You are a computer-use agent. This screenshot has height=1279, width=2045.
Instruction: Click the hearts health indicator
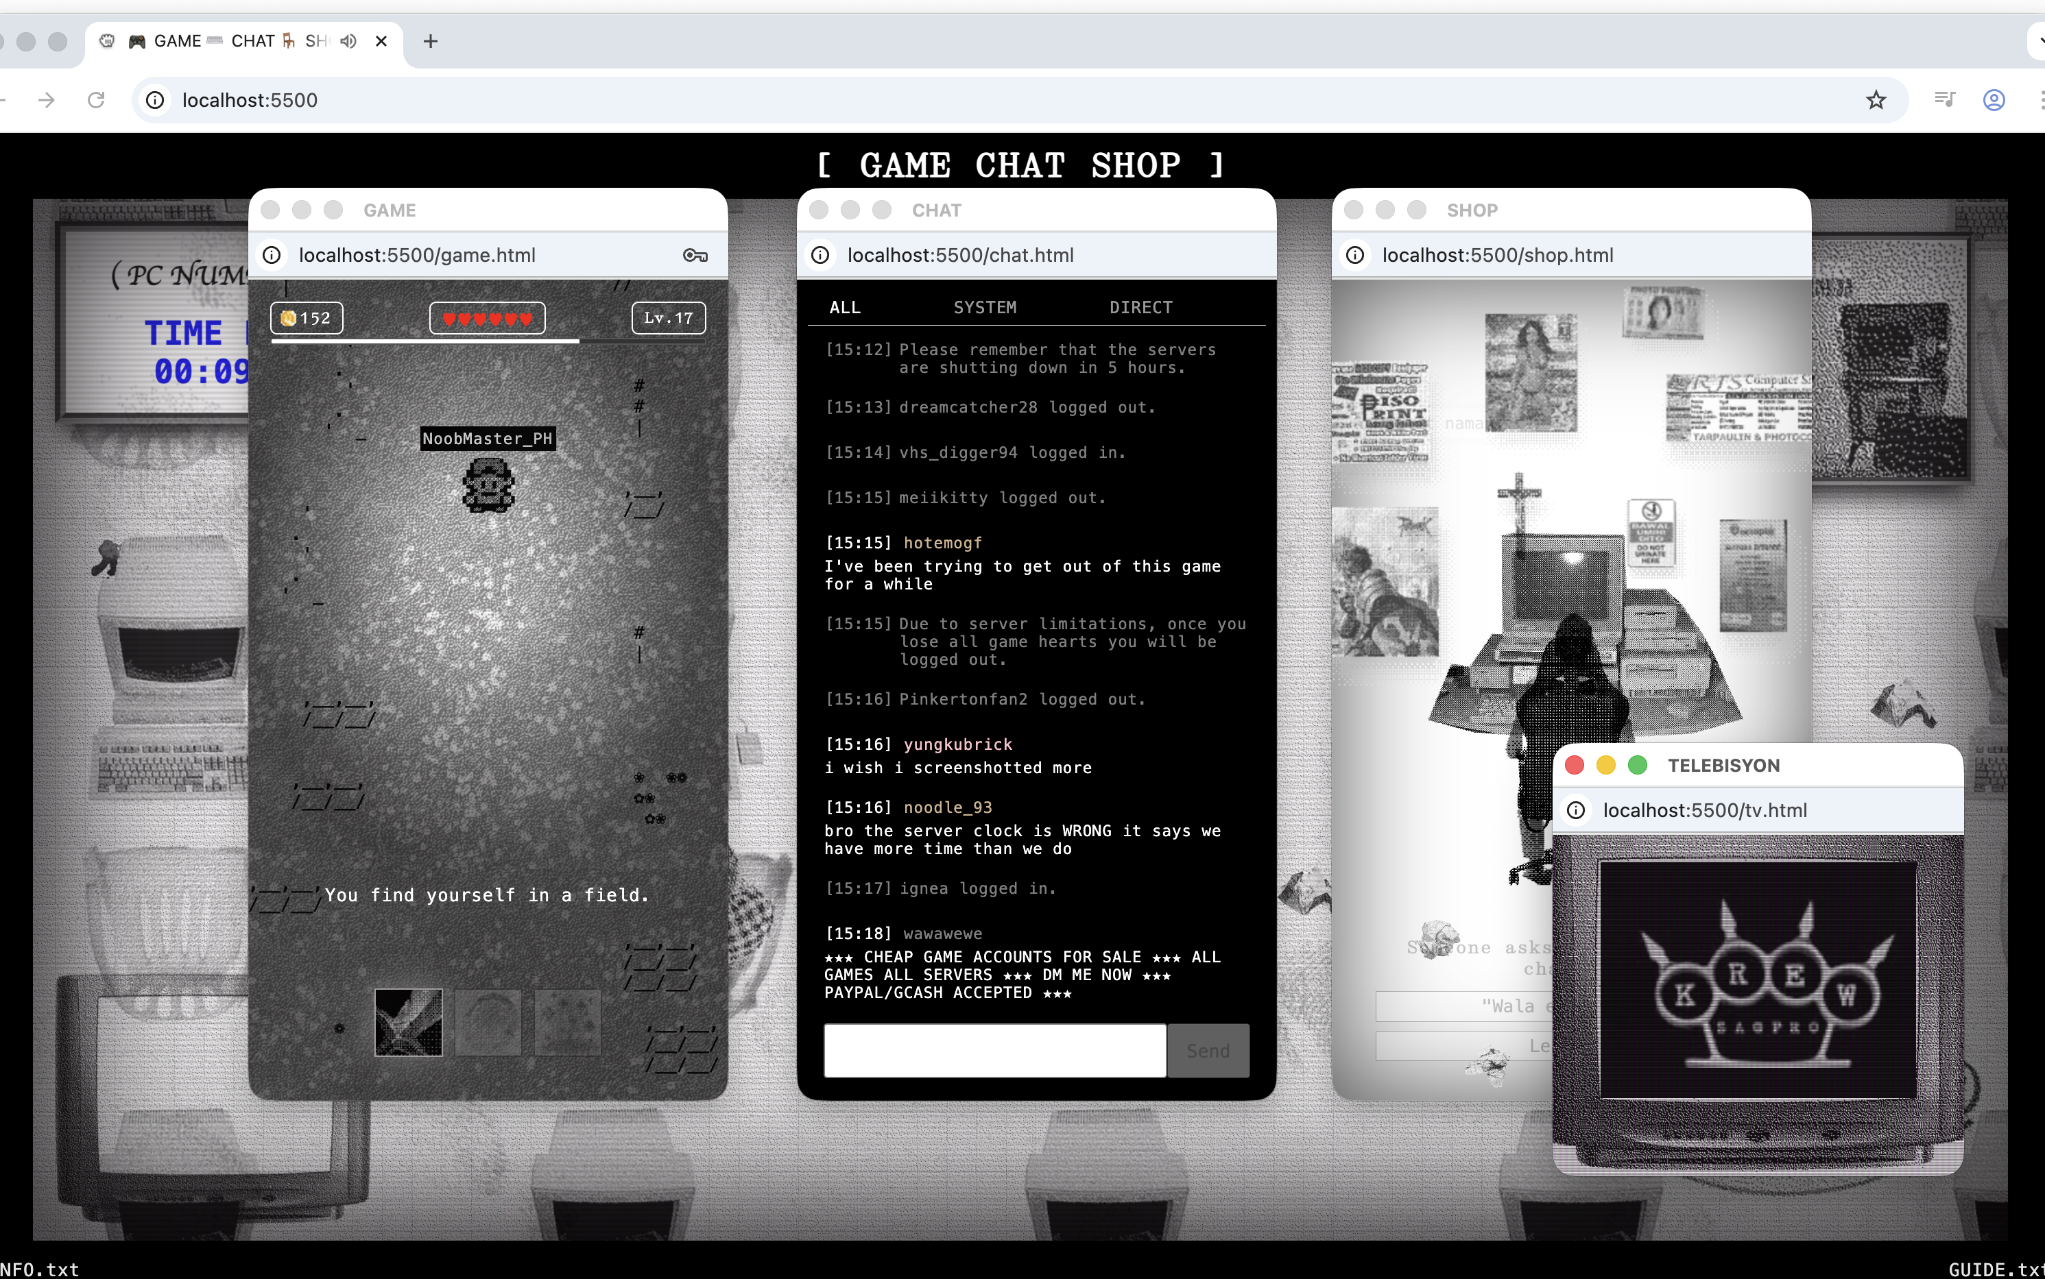[x=488, y=318]
